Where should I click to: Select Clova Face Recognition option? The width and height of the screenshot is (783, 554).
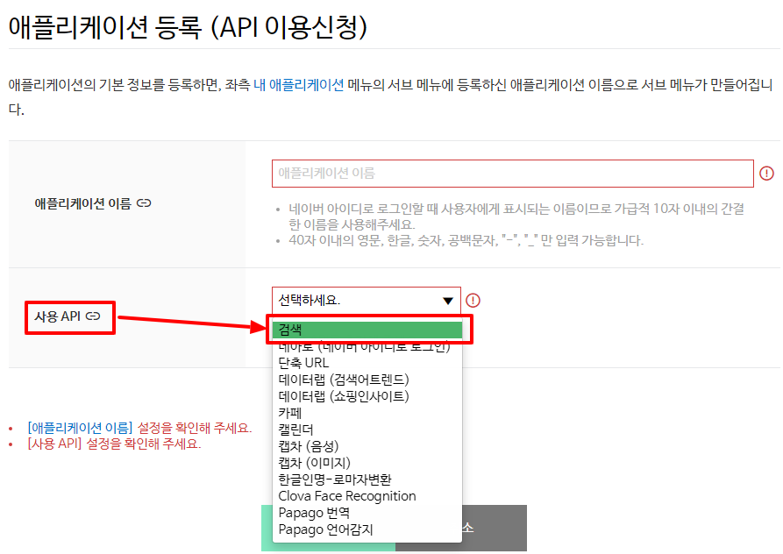click(367, 496)
